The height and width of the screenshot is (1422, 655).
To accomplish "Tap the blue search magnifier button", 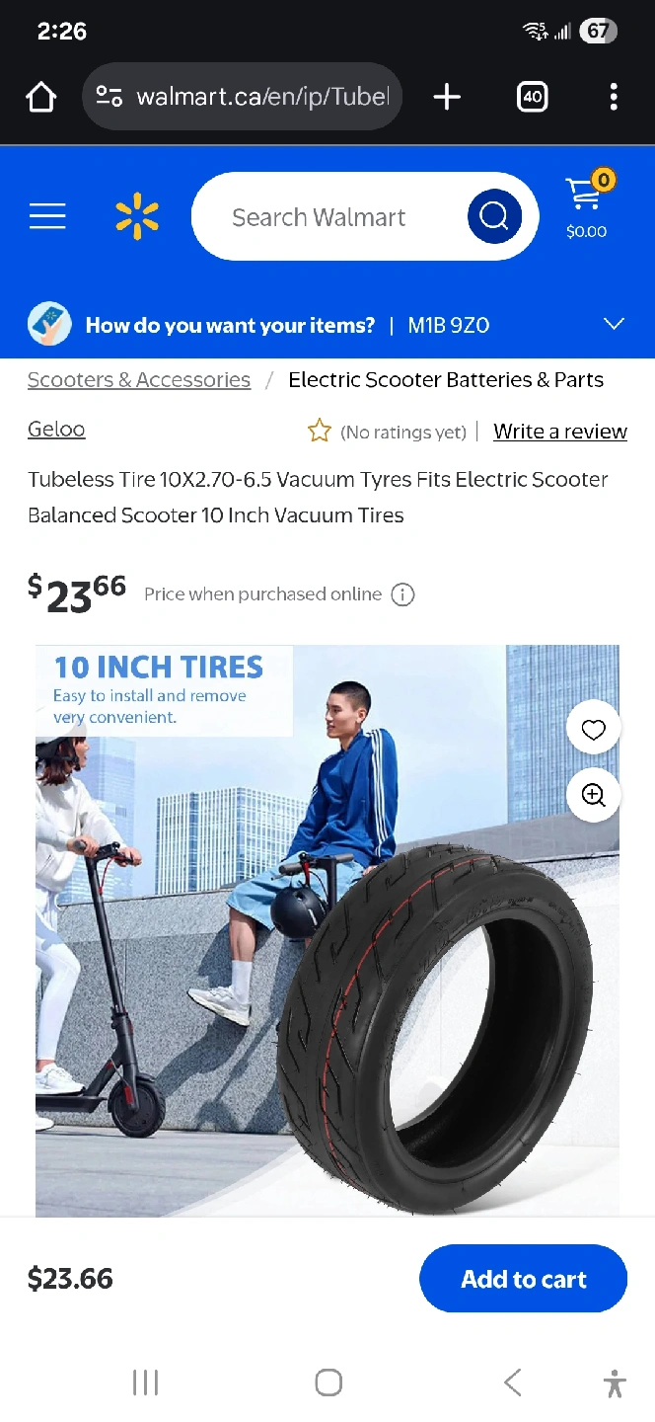I will pyautogui.click(x=494, y=216).
